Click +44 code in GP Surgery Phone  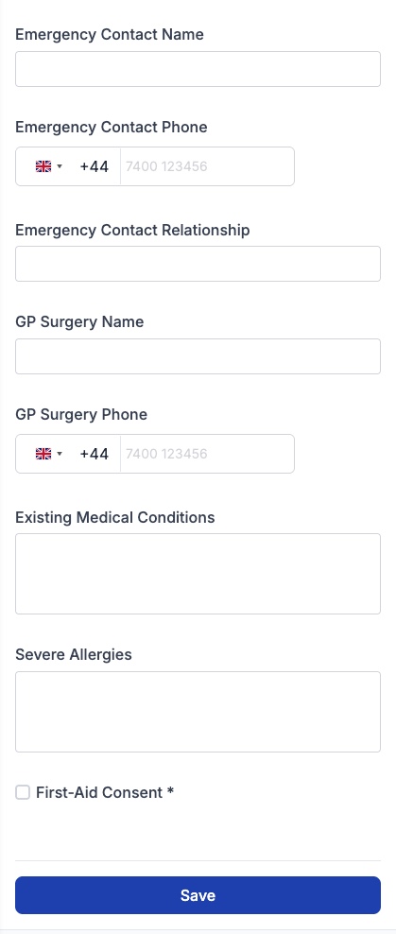(x=95, y=454)
